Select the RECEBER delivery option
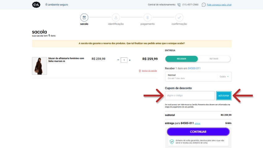Screen dimensions: 263x148 tap(181, 59)
